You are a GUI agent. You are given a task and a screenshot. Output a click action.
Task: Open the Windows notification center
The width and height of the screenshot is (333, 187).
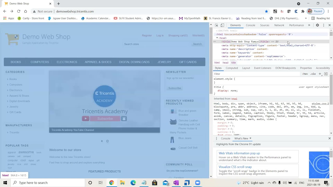point(326,183)
